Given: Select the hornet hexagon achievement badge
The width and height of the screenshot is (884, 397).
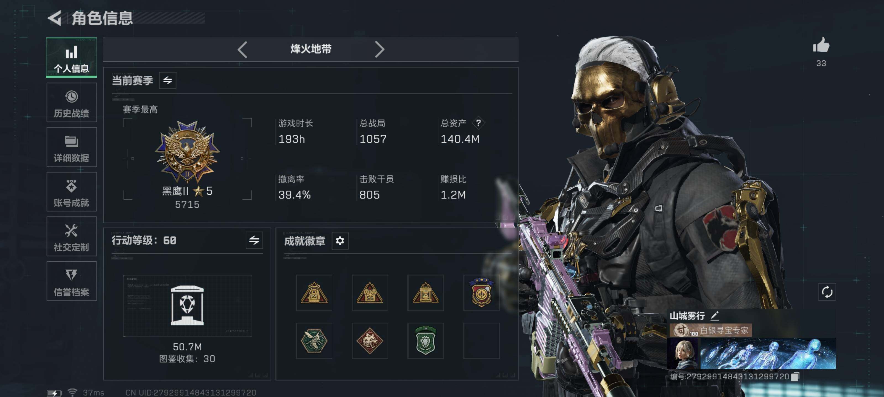Looking at the screenshot, I should [314, 340].
